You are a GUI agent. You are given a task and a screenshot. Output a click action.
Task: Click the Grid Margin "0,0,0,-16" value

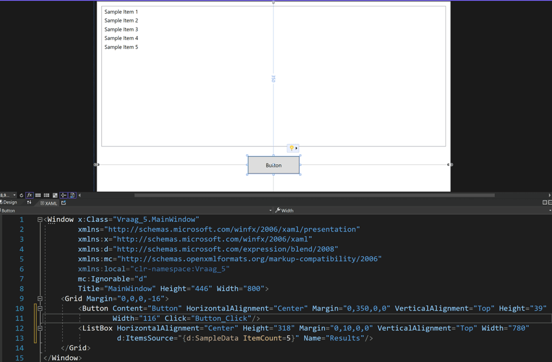141,299
